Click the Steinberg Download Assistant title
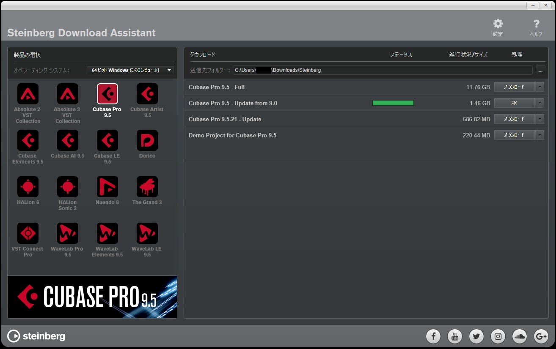The height and width of the screenshot is (349, 556). coord(81,33)
